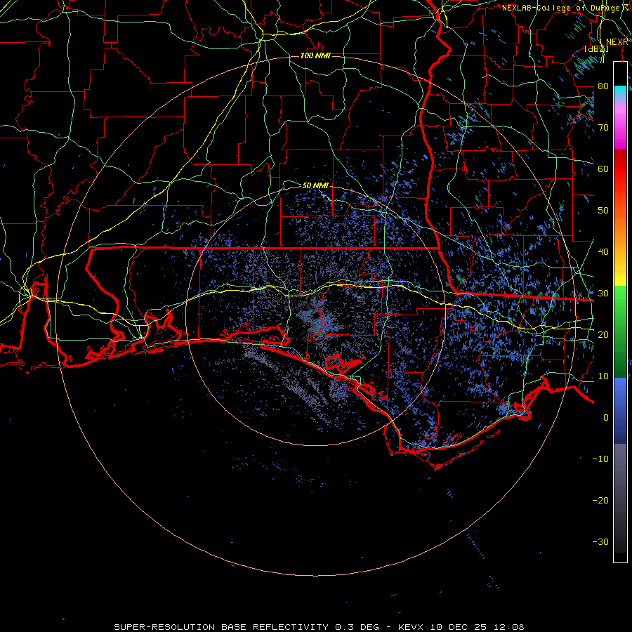Screen dimensions: 632x632
Task: Click the 'SUPER-RESOLUTION BASE REFLECTIVITY' caption text
Action: pyautogui.click(x=221, y=627)
